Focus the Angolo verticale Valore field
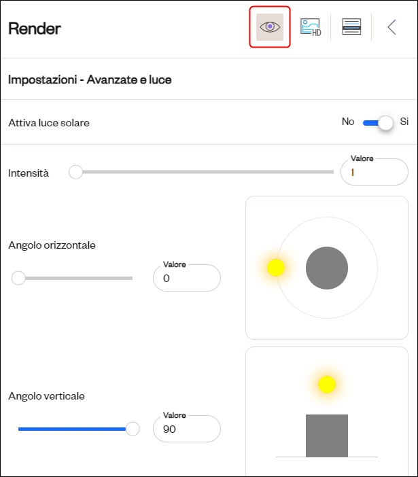This screenshot has height=477, width=418. tap(187, 429)
